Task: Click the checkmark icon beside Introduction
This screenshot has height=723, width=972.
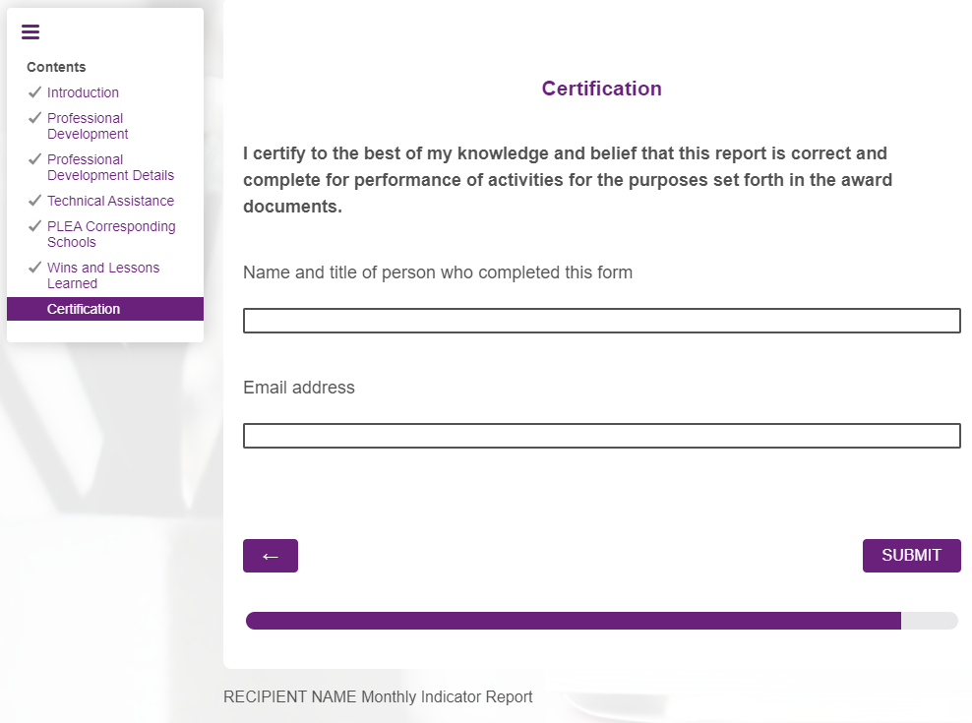Action: click(x=35, y=92)
